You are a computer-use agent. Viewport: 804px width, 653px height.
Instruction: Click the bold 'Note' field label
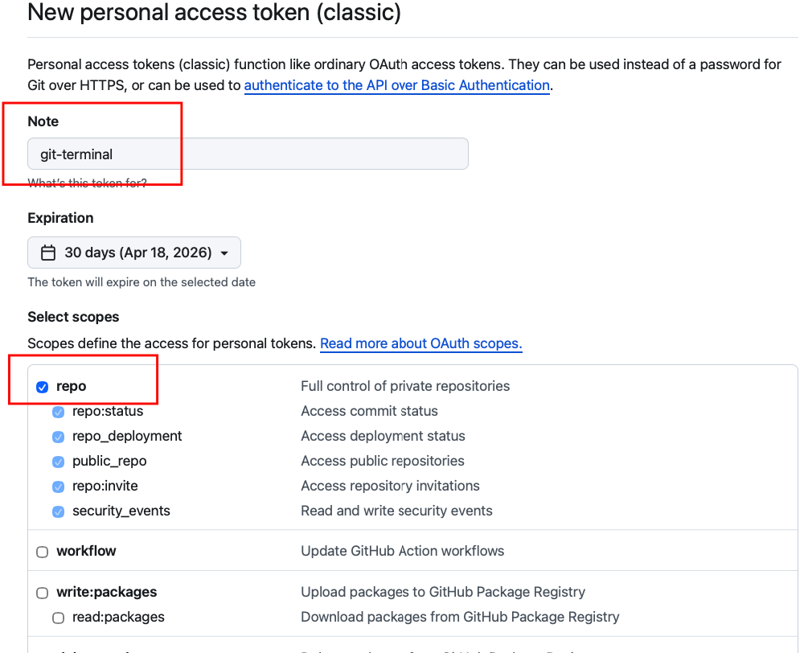(x=43, y=121)
